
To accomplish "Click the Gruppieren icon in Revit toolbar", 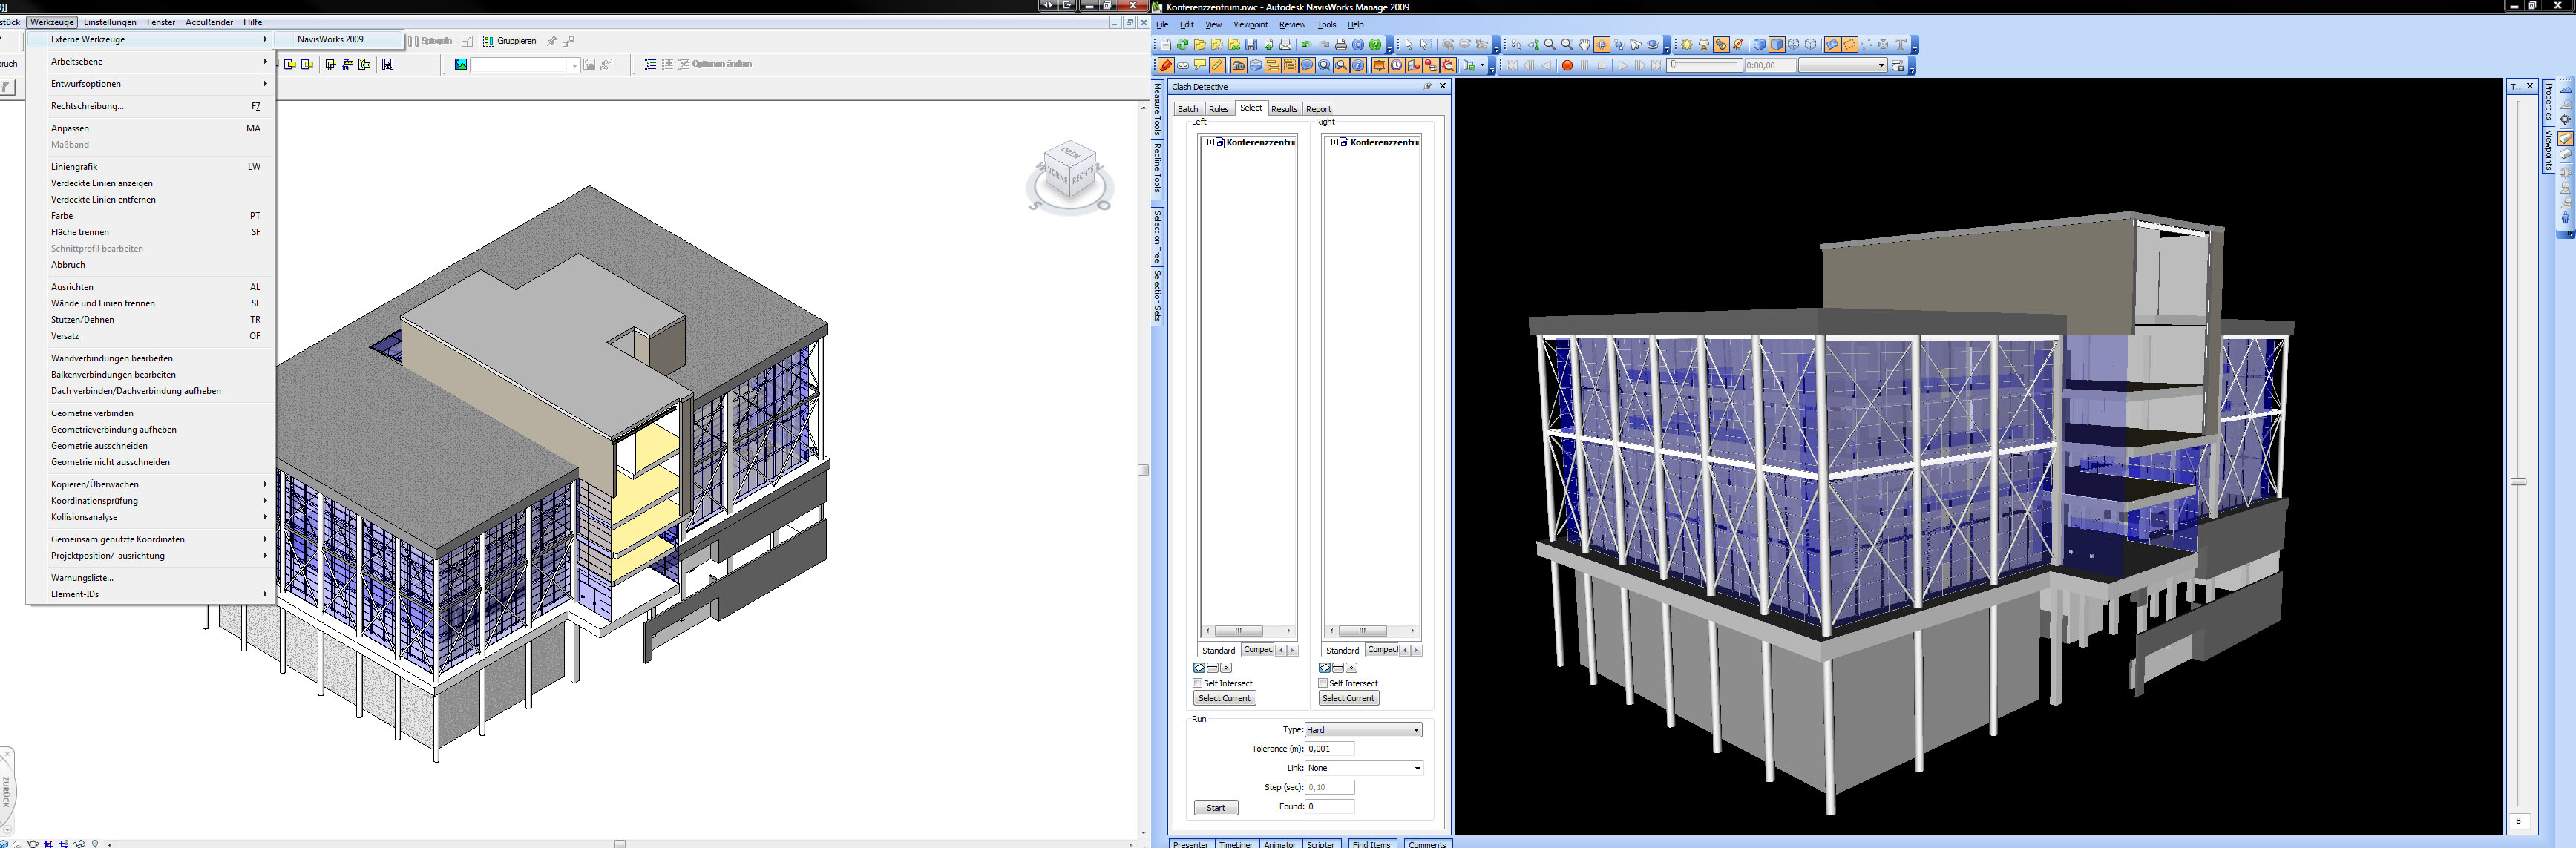I will click(x=510, y=41).
